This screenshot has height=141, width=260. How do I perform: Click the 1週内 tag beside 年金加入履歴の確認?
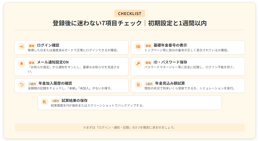pos(32,84)
